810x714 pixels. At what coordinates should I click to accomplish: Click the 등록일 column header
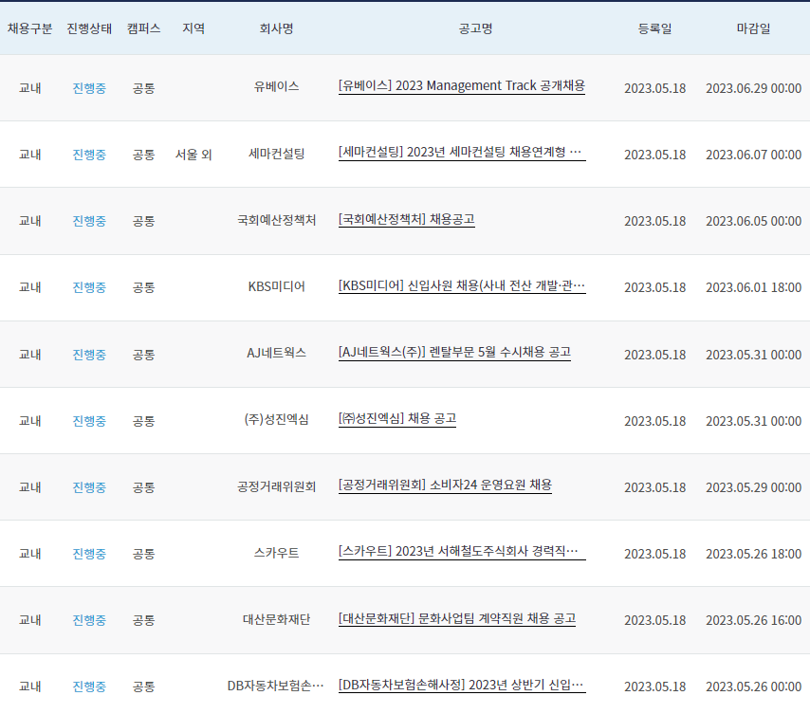pos(654,28)
